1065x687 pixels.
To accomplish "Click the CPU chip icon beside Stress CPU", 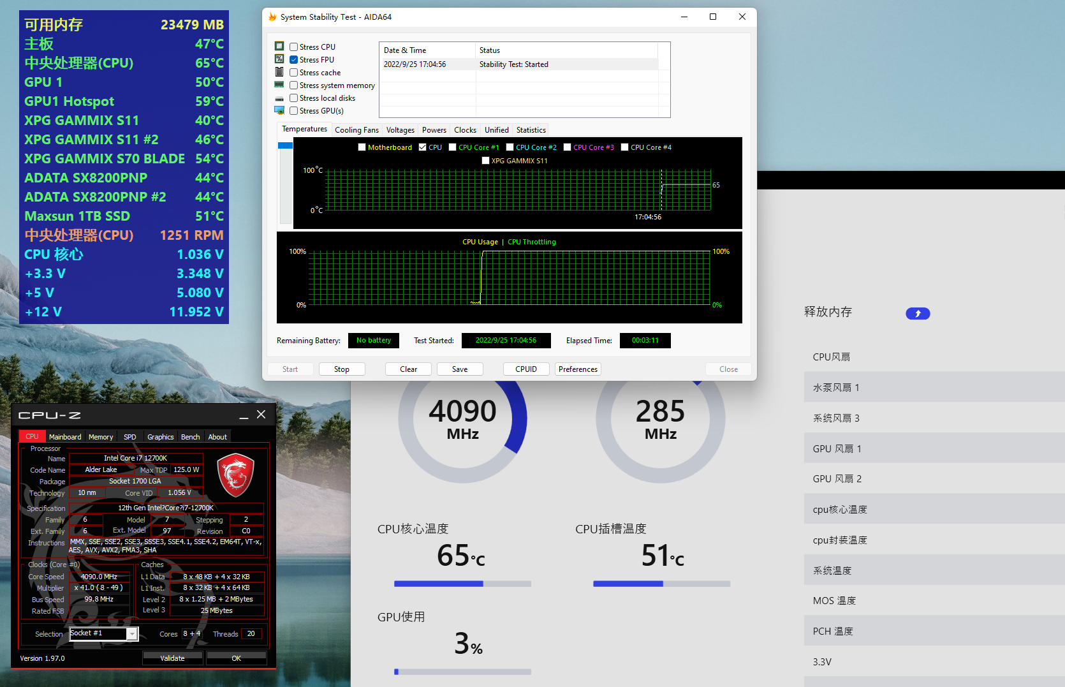I will point(279,46).
